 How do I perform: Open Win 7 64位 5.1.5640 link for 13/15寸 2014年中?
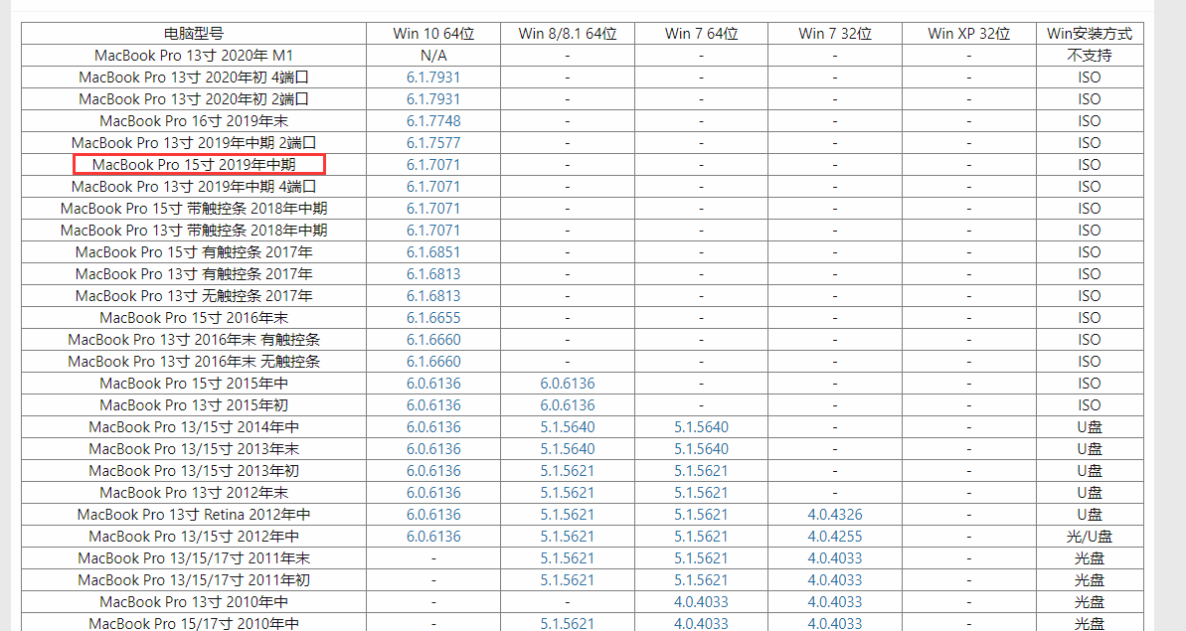point(701,427)
